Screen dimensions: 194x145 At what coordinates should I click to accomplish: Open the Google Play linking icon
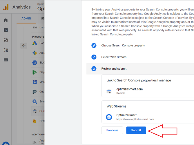(35, 92)
